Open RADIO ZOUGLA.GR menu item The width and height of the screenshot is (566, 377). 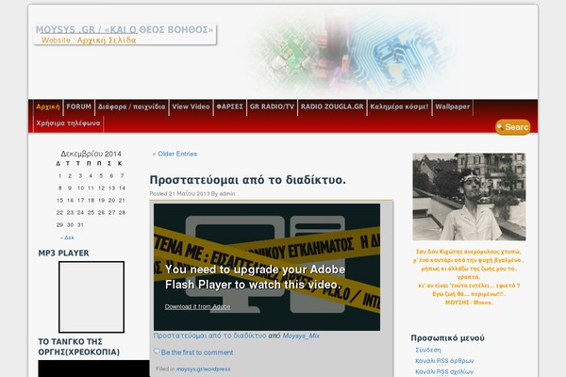(332, 107)
